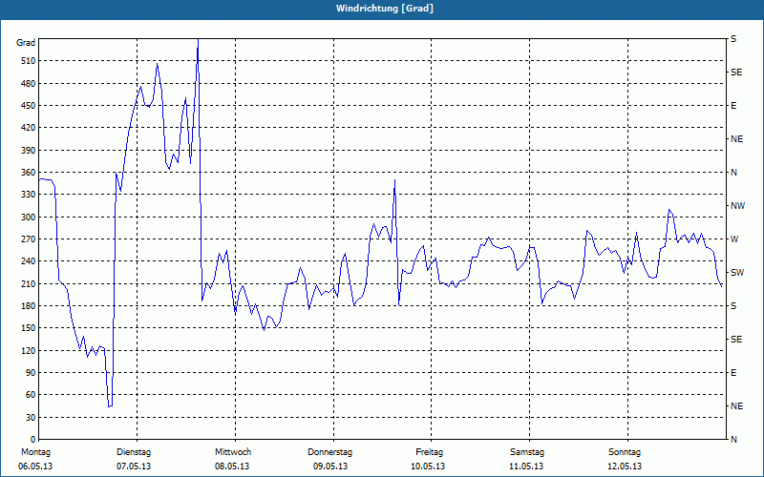Viewport: 764px width, 477px height.
Task: Select the 'Samstag' day label
Action: coord(527,452)
